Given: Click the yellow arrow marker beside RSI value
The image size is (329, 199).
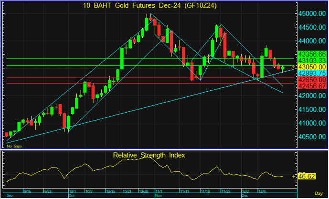Looking at the screenshot, I should (293, 176).
